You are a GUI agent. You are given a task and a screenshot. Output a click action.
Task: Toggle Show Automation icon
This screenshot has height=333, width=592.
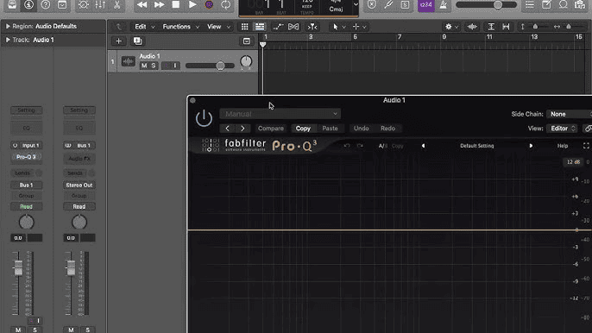coord(278,27)
